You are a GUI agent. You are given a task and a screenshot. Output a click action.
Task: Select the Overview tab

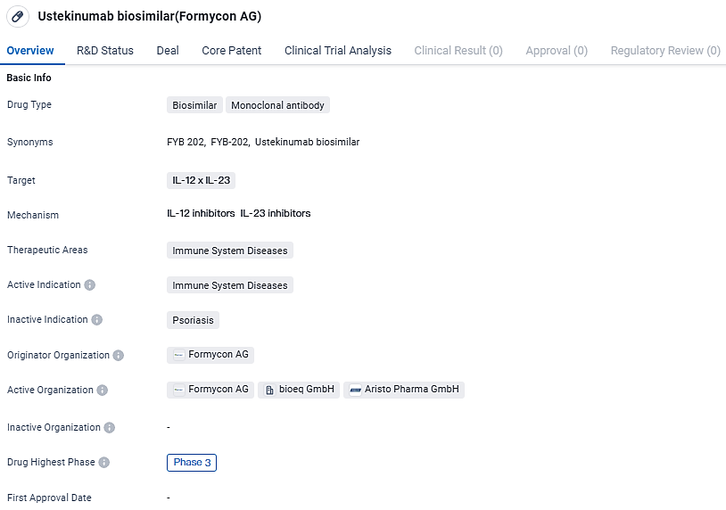coord(30,51)
